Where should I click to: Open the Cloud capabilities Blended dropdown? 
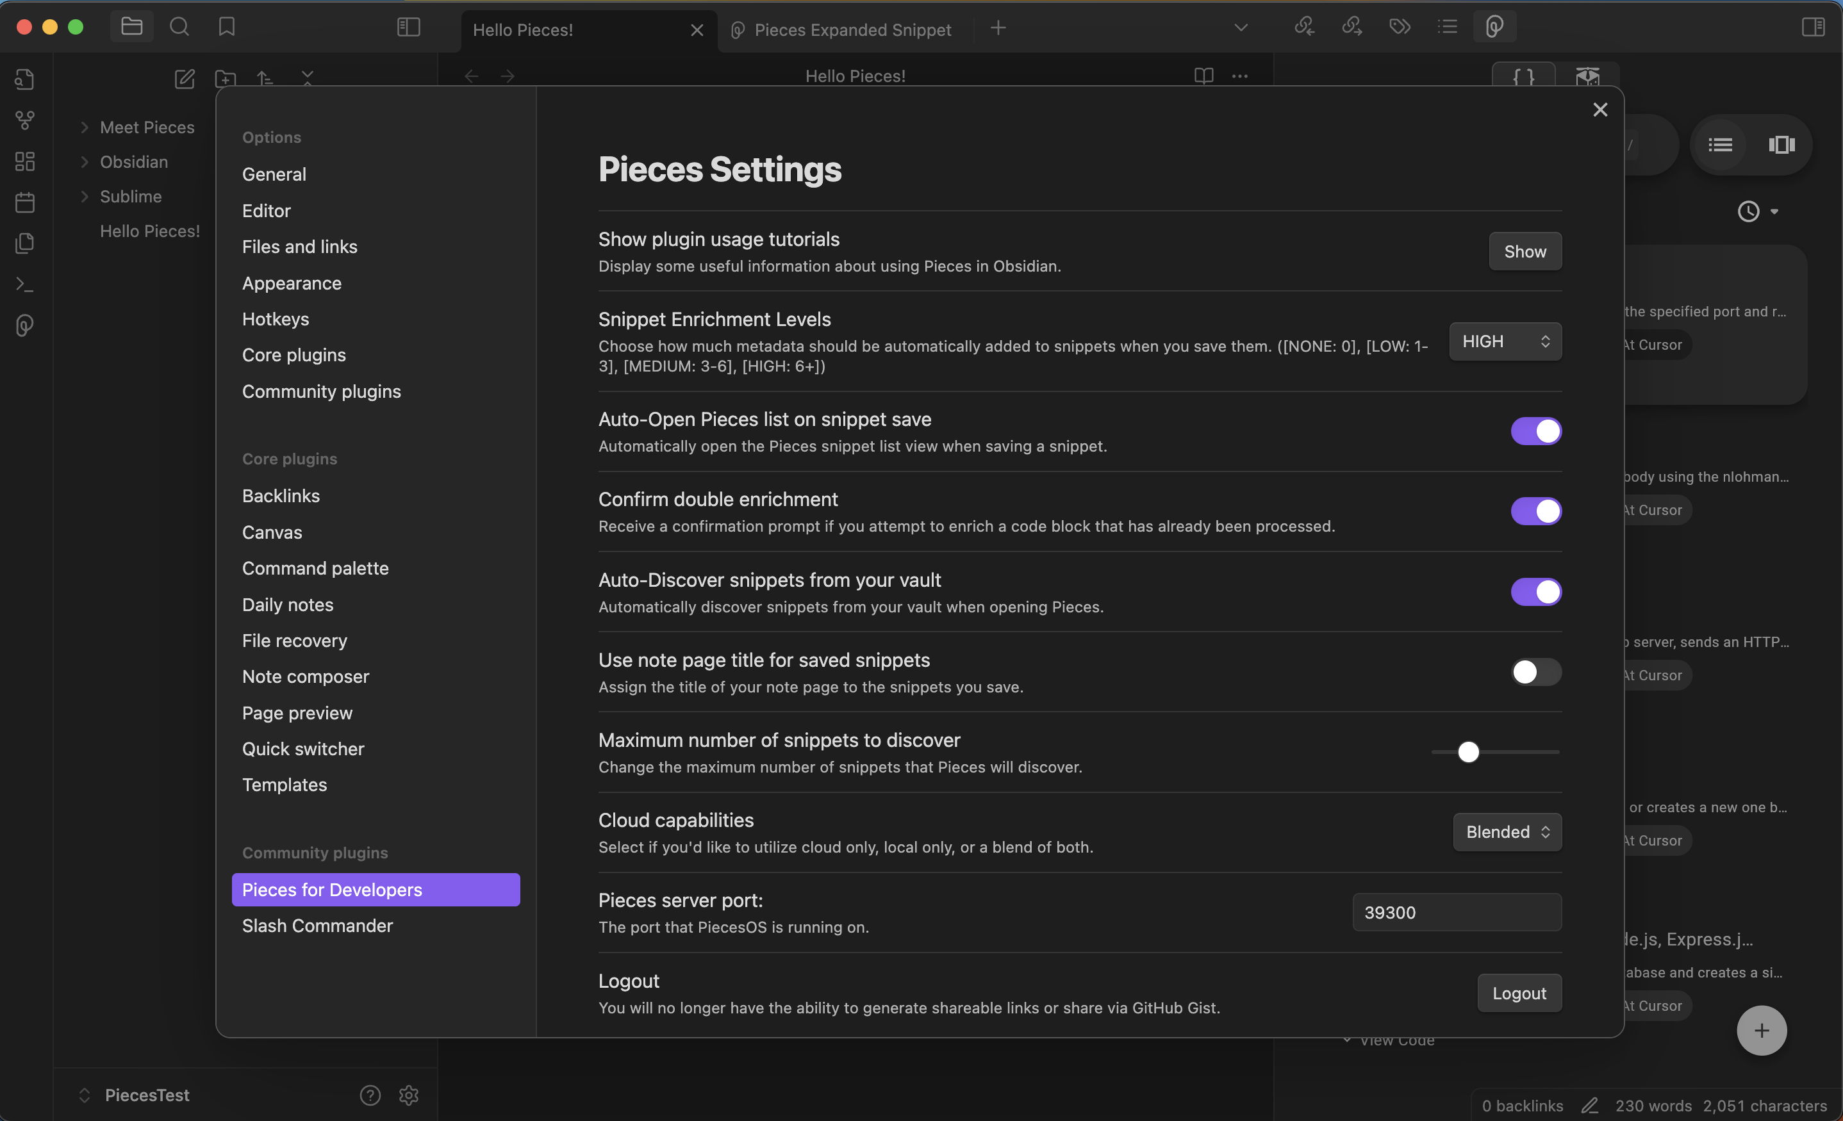pyautogui.click(x=1507, y=831)
